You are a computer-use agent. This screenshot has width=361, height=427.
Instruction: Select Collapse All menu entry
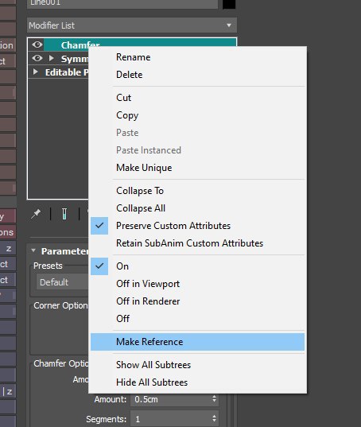click(x=197, y=208)
